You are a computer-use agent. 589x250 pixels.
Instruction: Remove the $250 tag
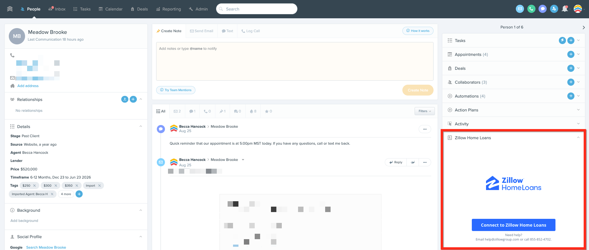(x=35, y=186)
